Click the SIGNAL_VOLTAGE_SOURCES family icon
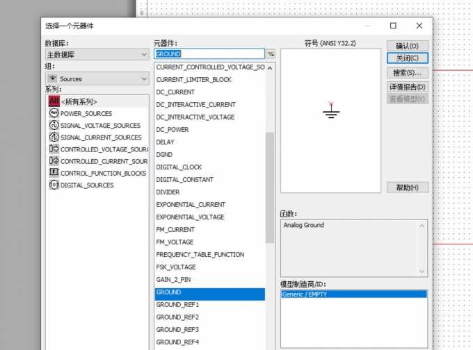Viewport: 473px width, 350px height. 54,125
